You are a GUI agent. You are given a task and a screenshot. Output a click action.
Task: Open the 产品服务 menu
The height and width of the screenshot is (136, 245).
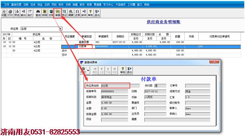[x=120, y=5]
